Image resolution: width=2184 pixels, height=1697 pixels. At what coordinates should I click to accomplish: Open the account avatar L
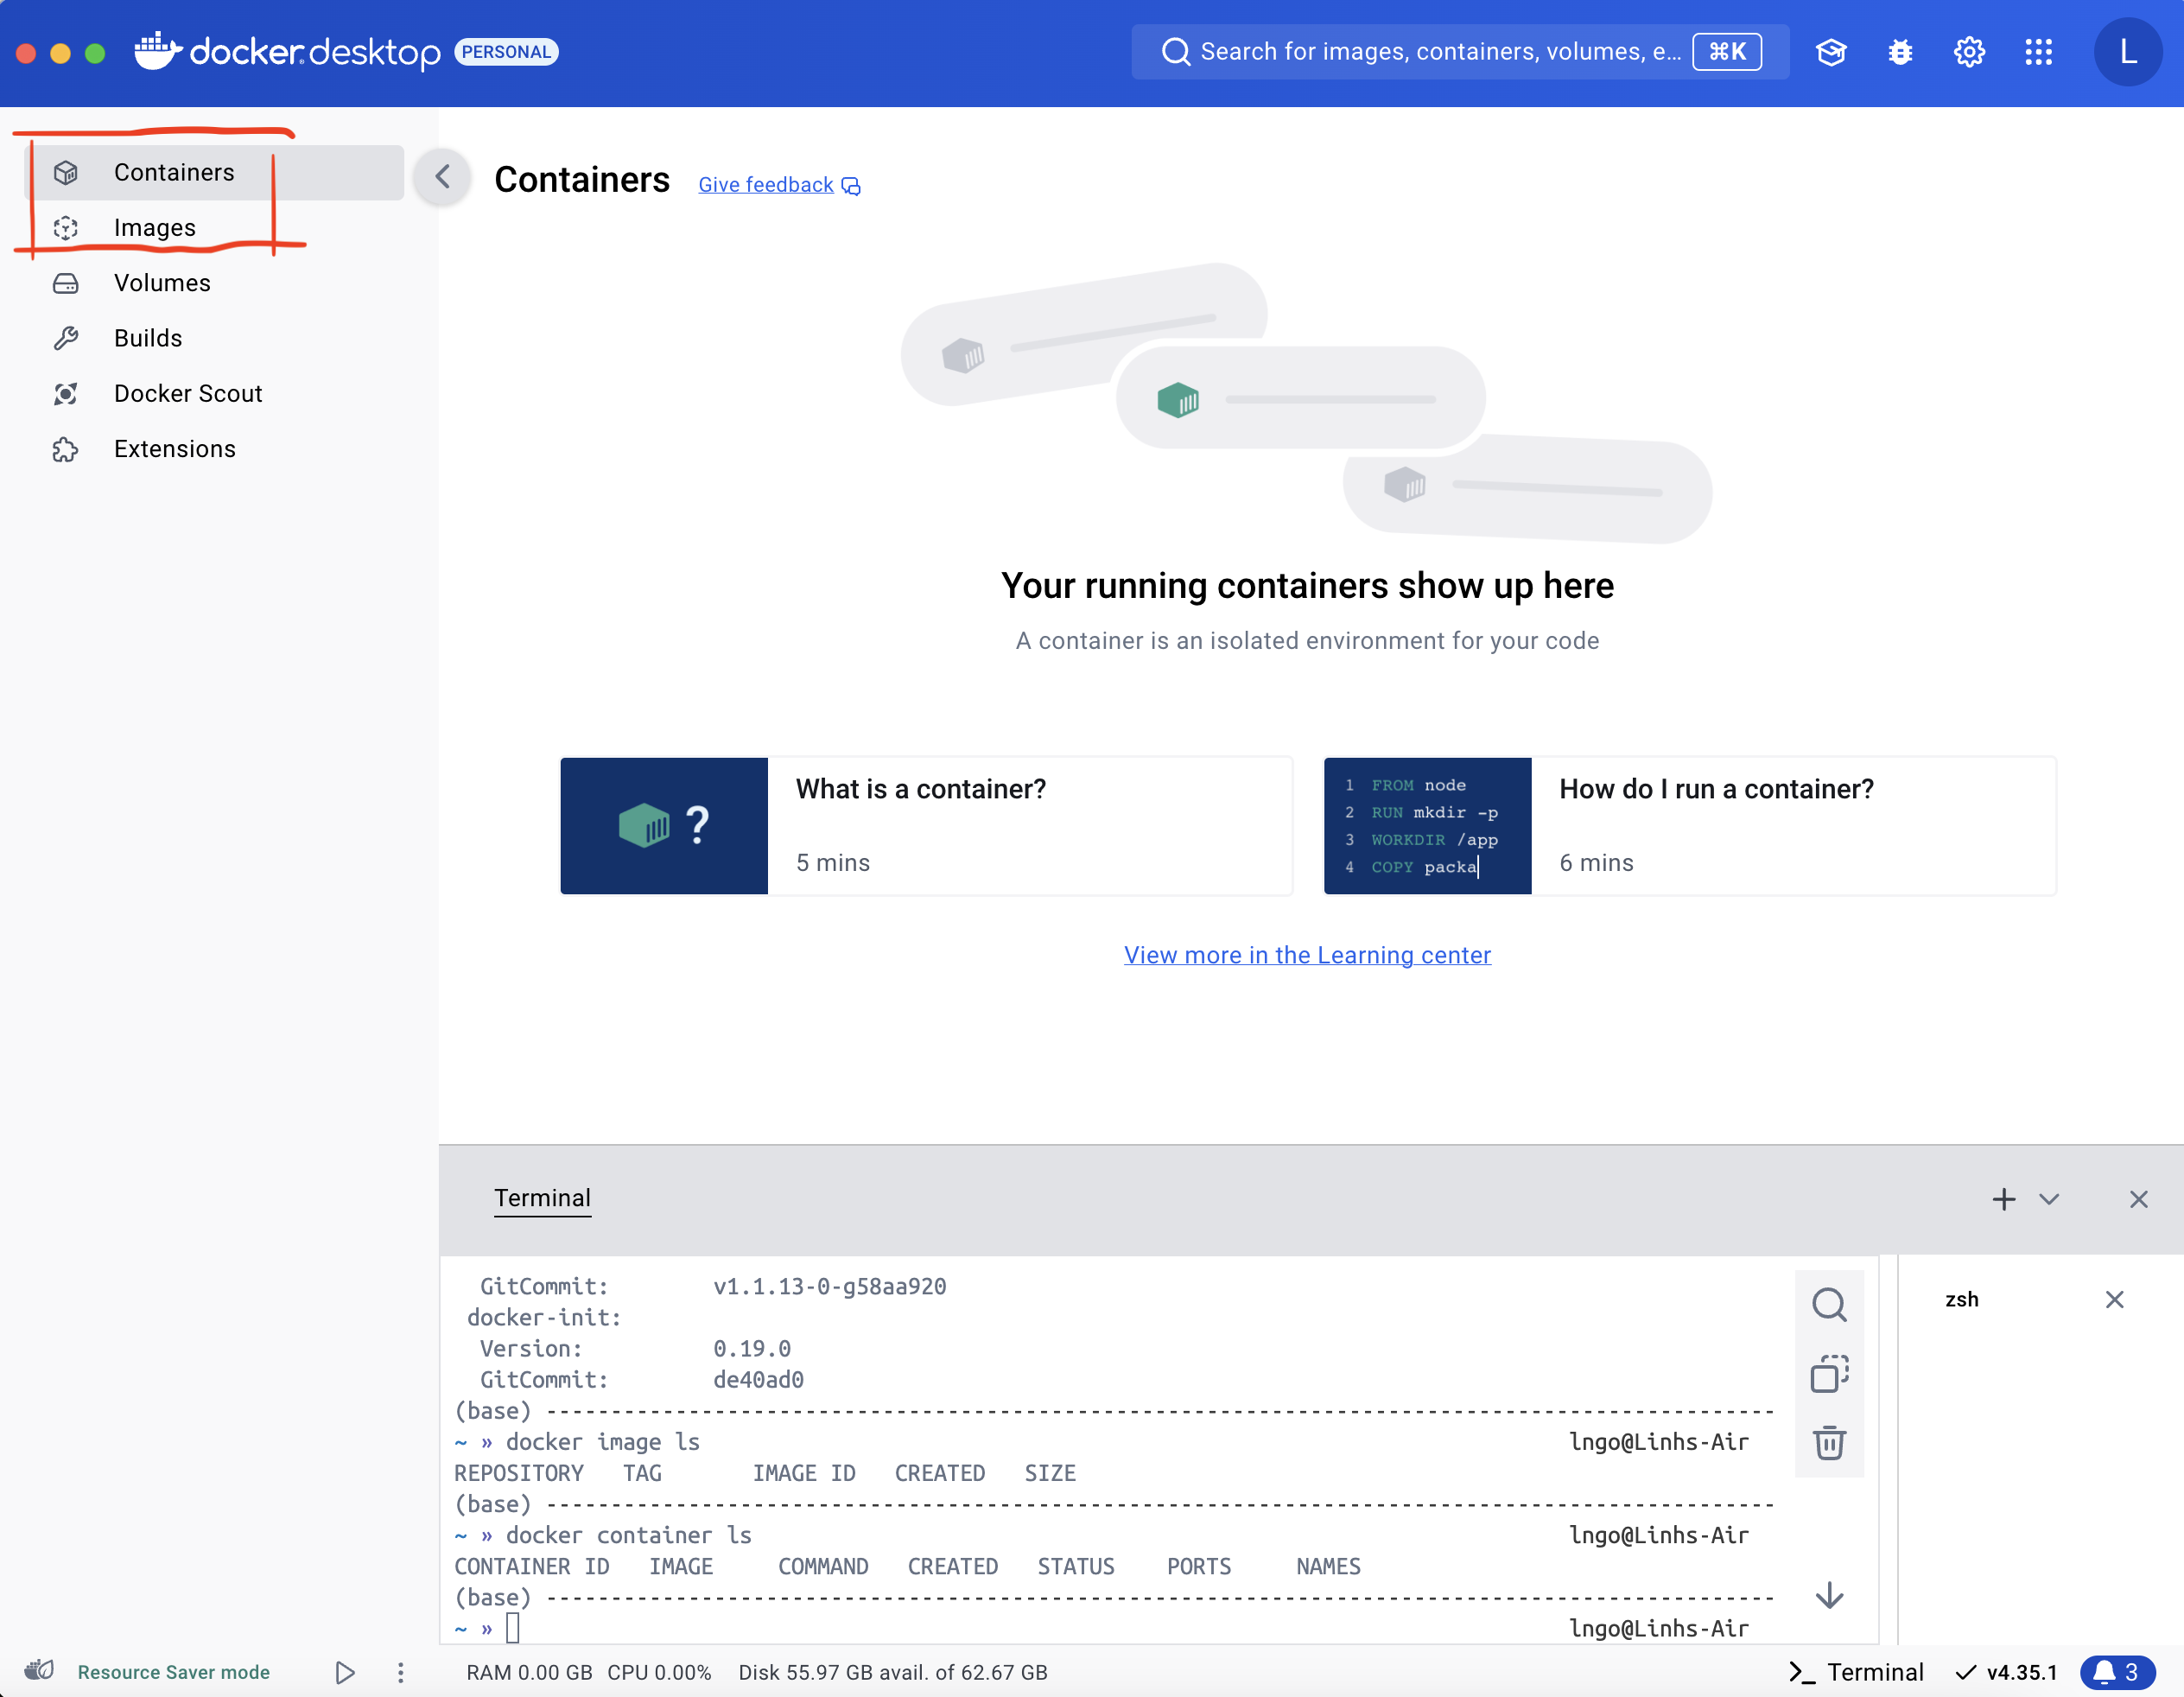coord(2128,51)
